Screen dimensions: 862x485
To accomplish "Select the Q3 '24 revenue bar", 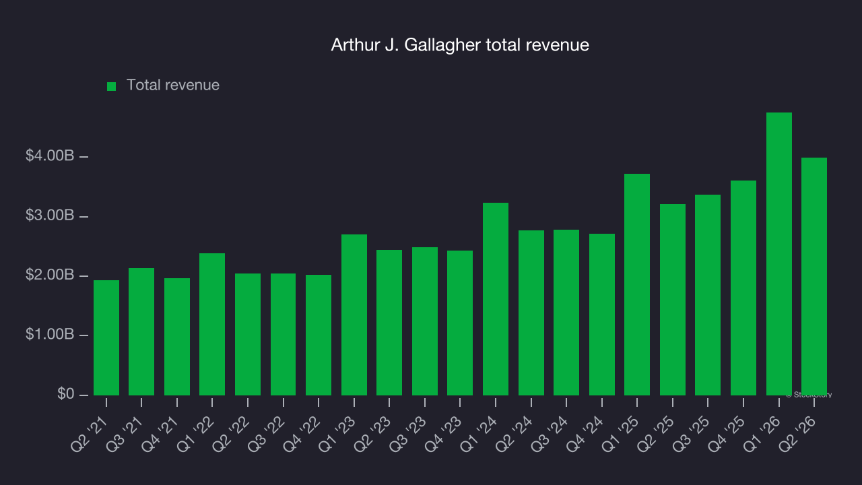I will (566, 313).
